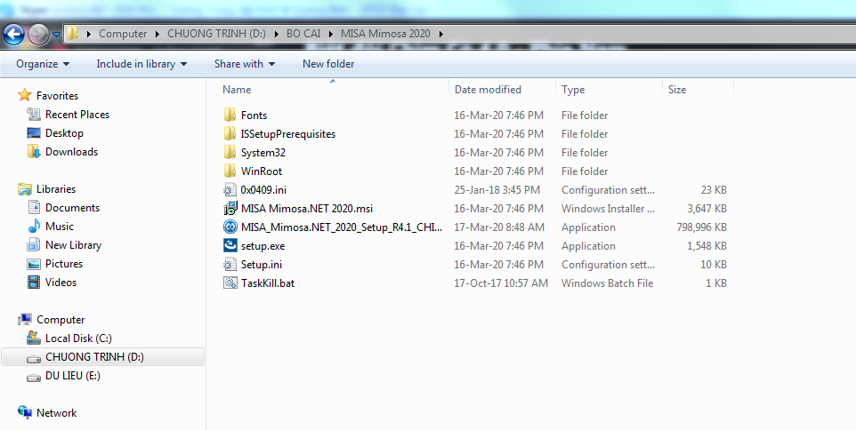Click the Music library note icon
856x430 pixels.
[x=34, y=227]
